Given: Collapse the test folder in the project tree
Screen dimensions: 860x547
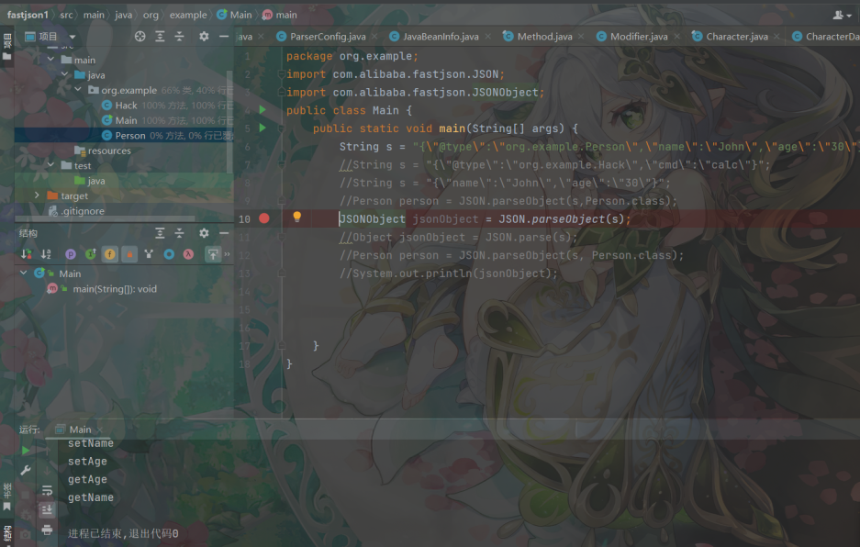Looking at the screenshot, I should 51,165.
